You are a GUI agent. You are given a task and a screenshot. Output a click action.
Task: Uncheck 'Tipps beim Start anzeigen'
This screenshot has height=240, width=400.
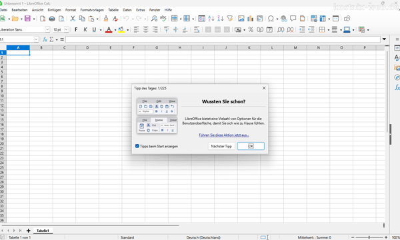137,146
